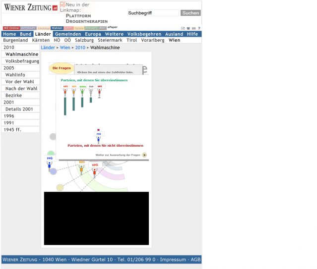Open 2005 in the left sidebar
The height and width of the screenshot is (269, 317).
click(x=20, y=68)
